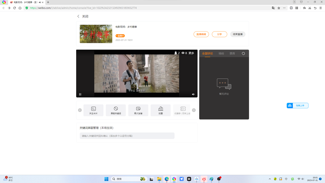Screen dimensions: 325x183
Task: Click the 分享 share button
Action: [219, 34]
